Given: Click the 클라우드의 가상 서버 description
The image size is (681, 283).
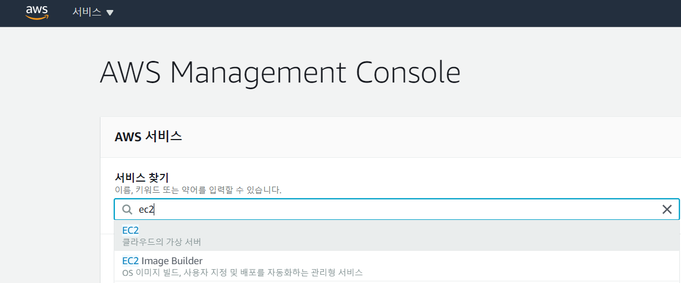Looking at the screenshot, I should tap(162, 242).
